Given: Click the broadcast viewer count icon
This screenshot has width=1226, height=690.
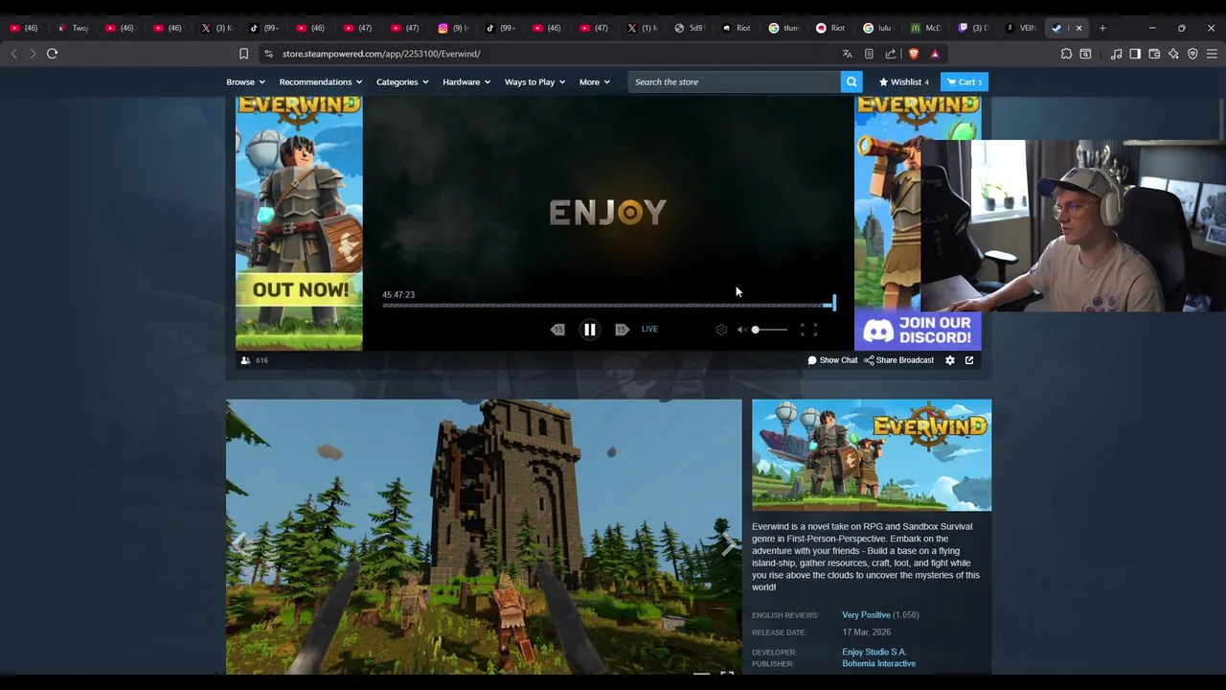Looking at the screenshot, I should [246, 360].
